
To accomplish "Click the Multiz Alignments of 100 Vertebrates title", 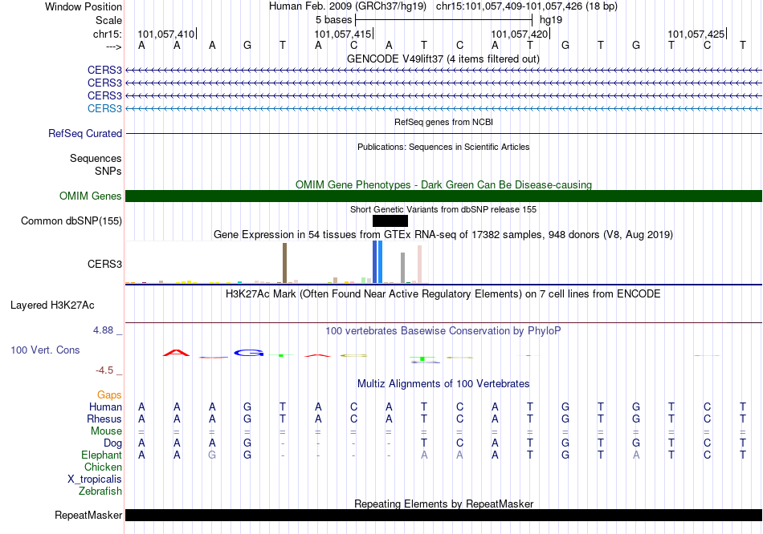I will coord(443,383).
